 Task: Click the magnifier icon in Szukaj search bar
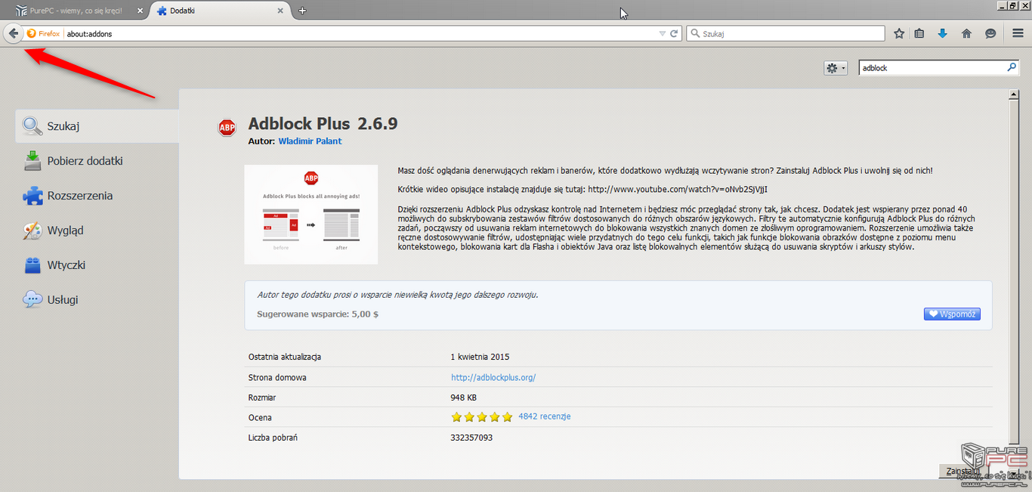pos(695,34)
